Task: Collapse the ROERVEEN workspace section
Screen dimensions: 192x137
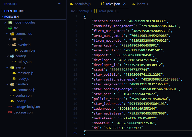Action: [2, 17]
